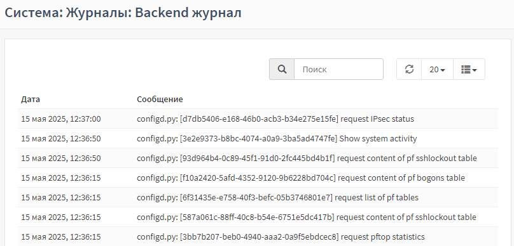514x246 pixels.
Task: Click sshlockout table entry with ID 93d964b4
Action: point(307,158)
